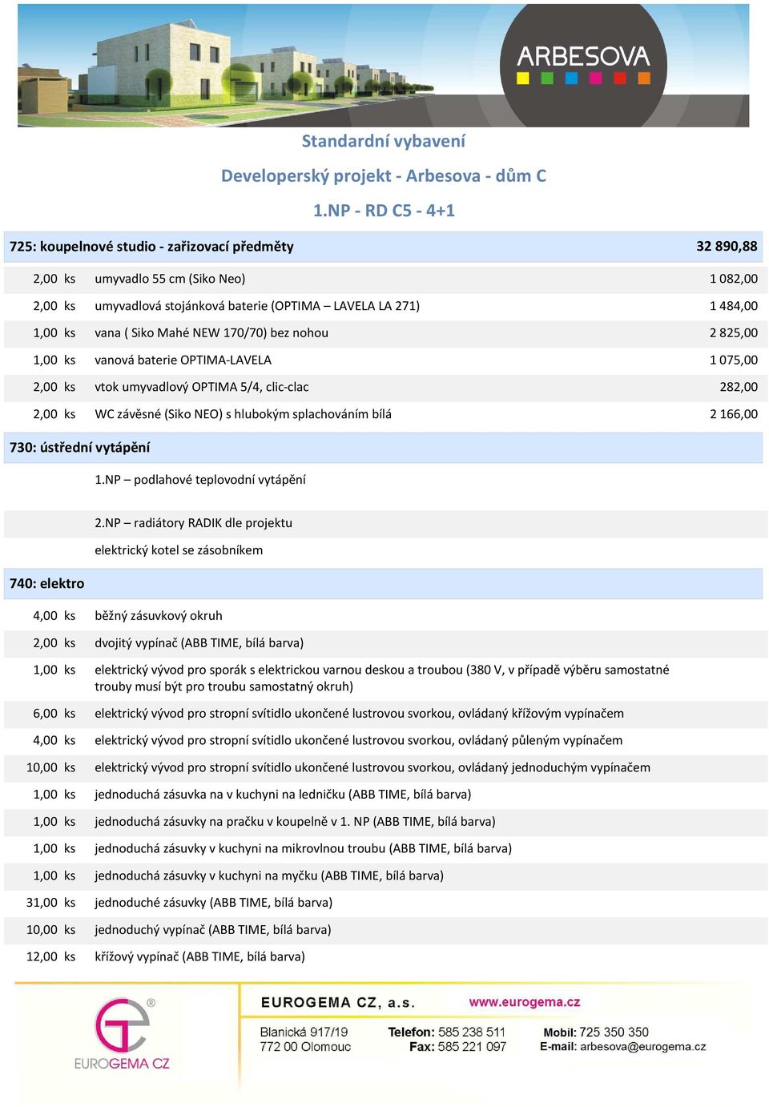The image size is (769, 1107).
Task: Click the line '2.NP – radiátory RADIK dle projektu'
Action: tap(193, 523)
